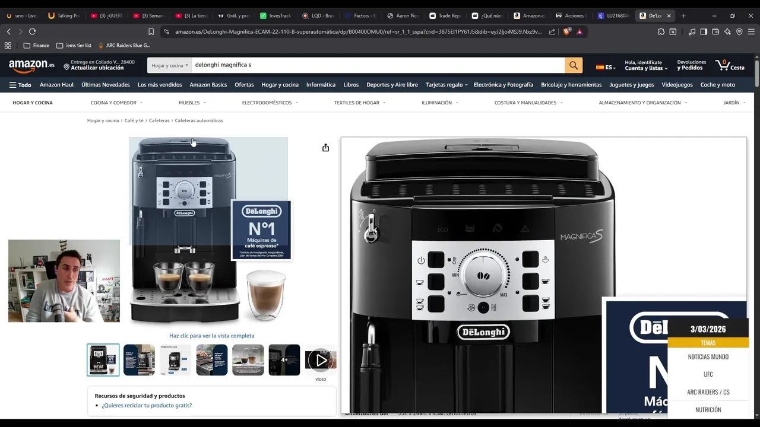
Task: Open a new browser tab with plus
Action: [x=683, y=15]
